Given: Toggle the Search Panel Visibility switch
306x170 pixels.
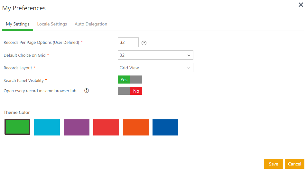Looking at the screenshot, I should (x=130, y=80).
